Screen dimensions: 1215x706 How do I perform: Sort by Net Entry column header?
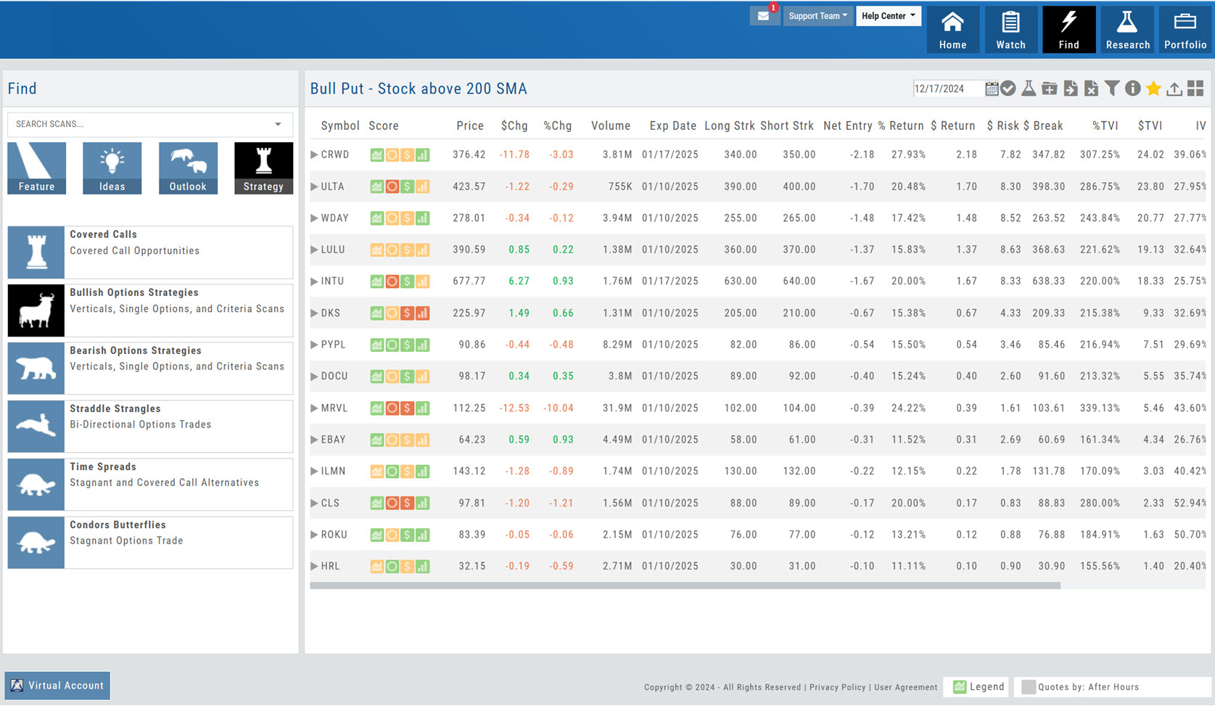click(848, 126)
